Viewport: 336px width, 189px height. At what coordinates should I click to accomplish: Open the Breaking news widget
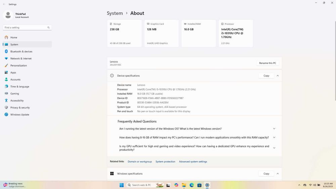14,185
